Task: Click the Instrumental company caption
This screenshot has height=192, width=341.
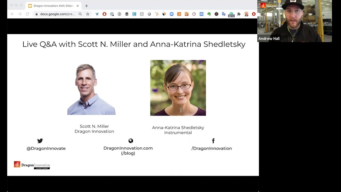Action: pyautogui.click(x=178, y=133)
